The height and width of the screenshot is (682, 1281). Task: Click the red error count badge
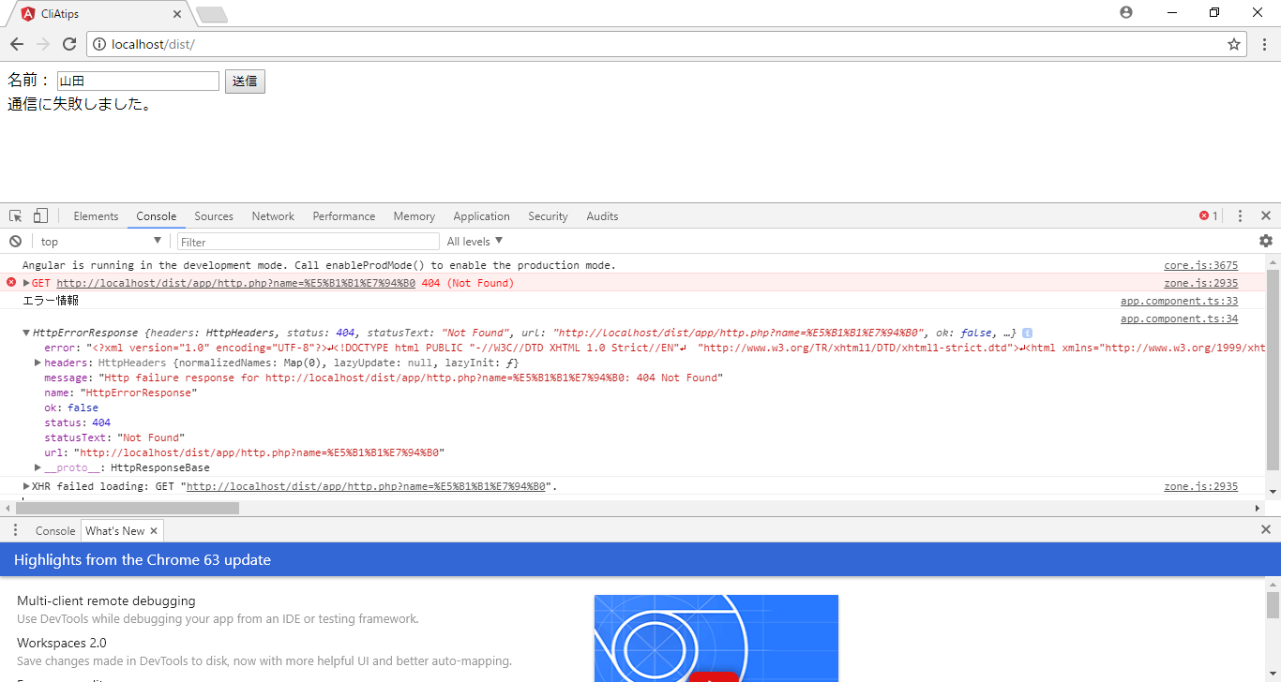click(1209, 215)
